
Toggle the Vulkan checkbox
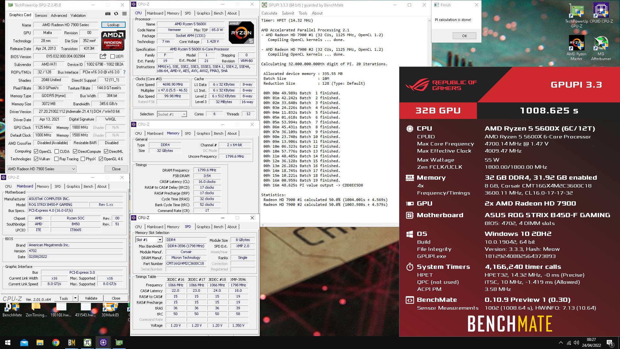[x=36, y=159]
